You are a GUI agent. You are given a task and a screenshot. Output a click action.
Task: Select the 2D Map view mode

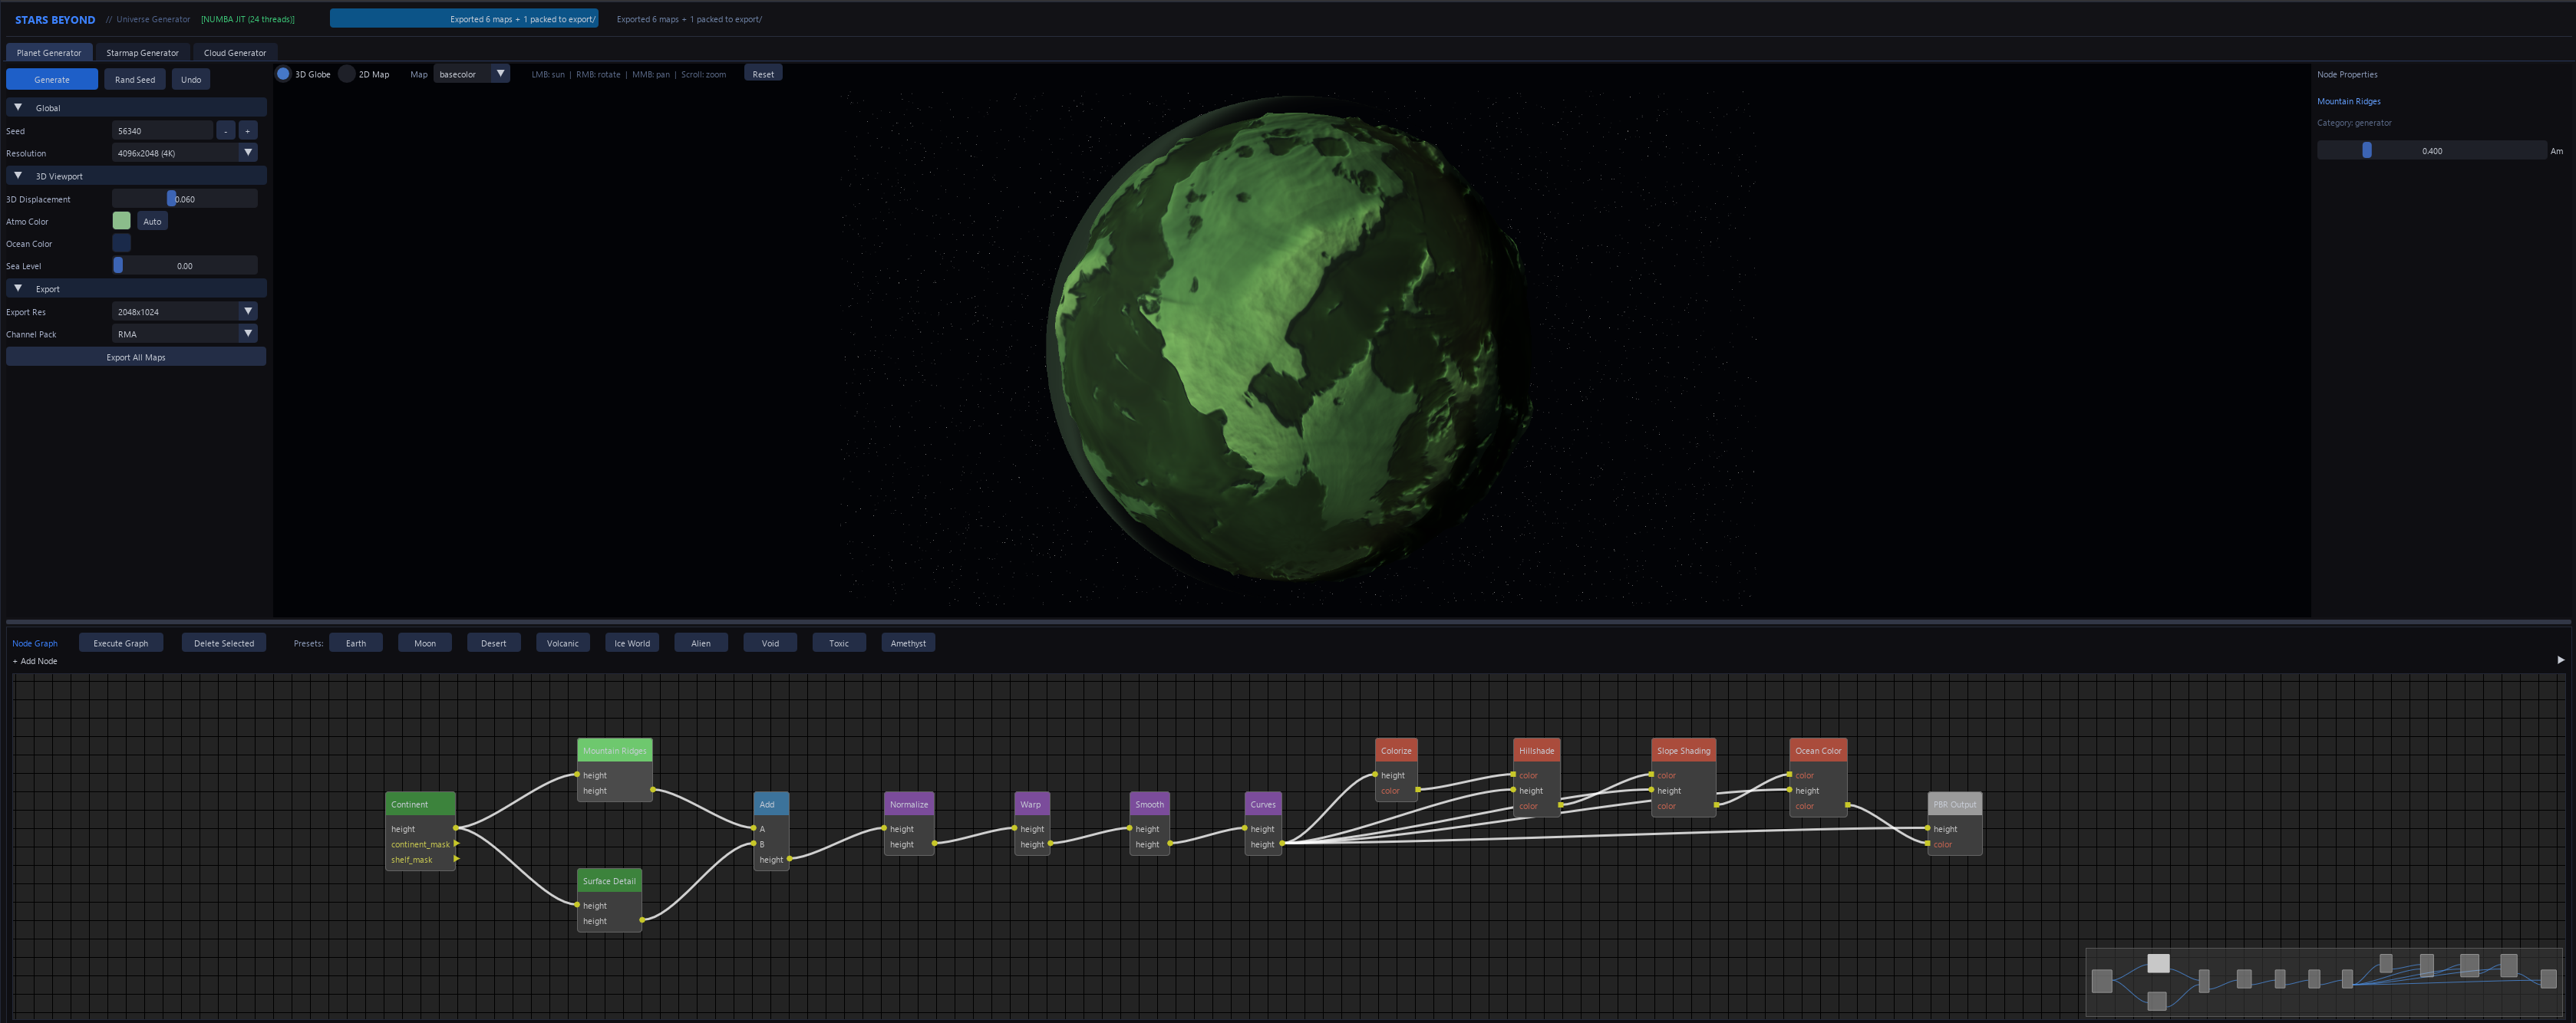(x=346, y=73)
